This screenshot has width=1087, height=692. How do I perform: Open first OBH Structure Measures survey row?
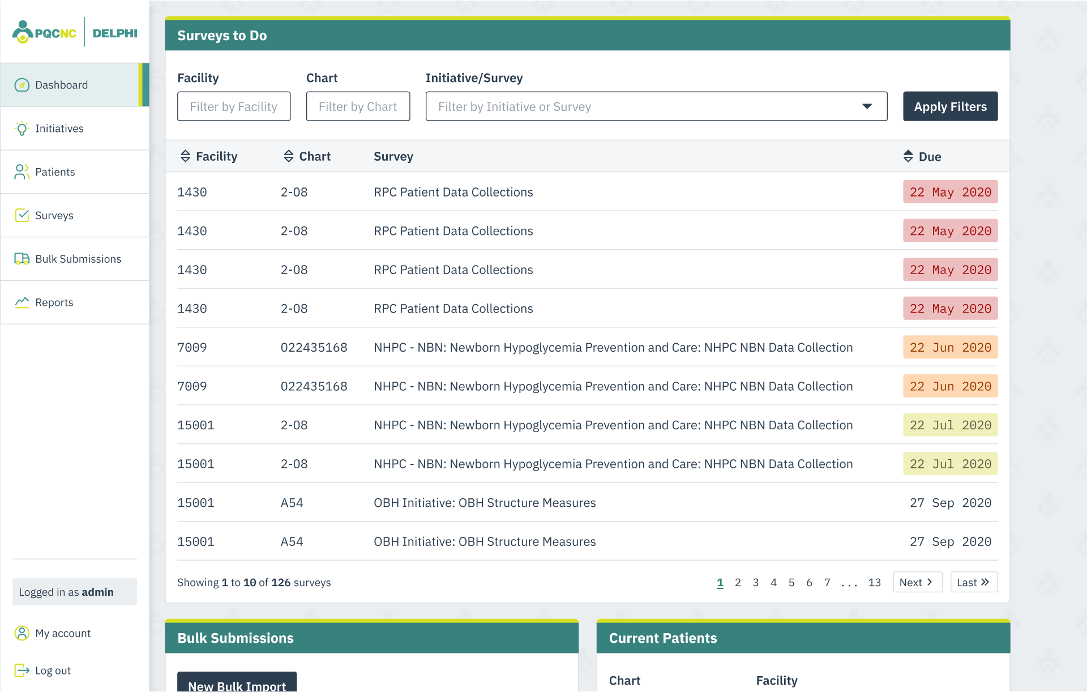pyautogui.click(x=587, y=503)
